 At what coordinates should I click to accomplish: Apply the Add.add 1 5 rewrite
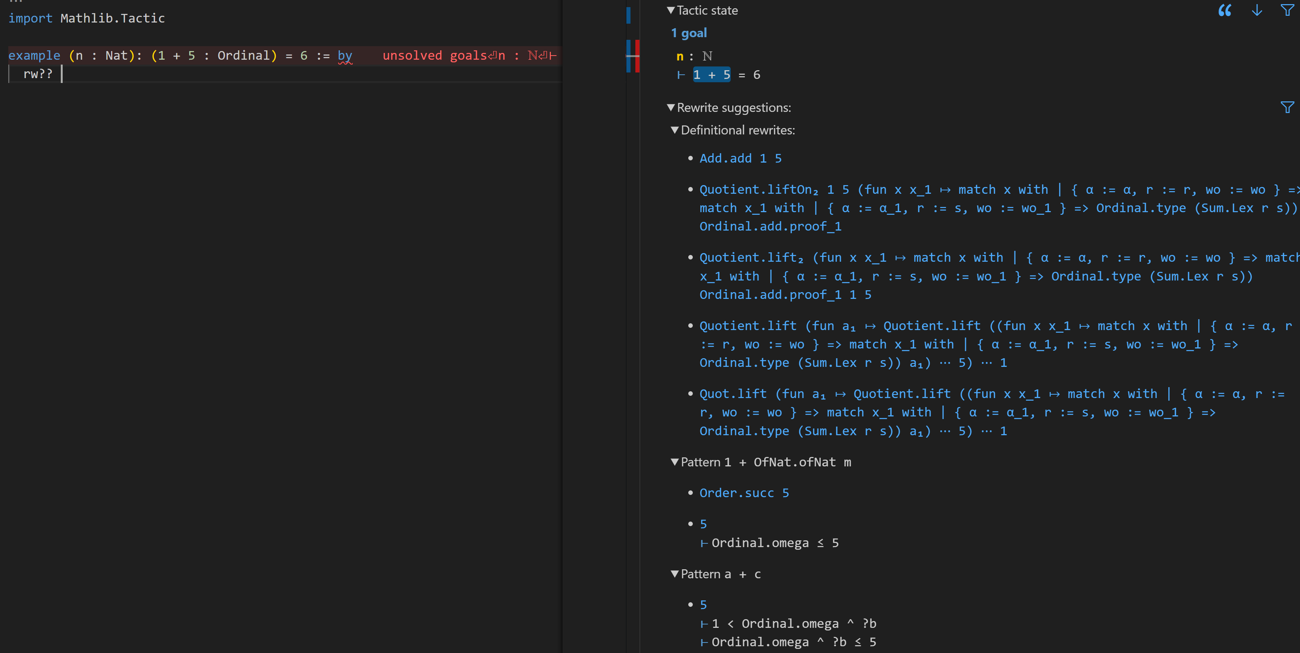tap(740, 158)
